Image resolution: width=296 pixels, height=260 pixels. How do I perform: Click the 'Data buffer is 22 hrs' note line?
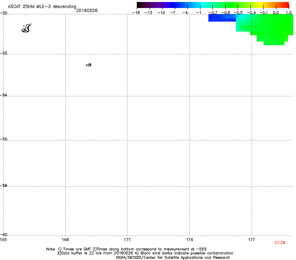(145, 253)
